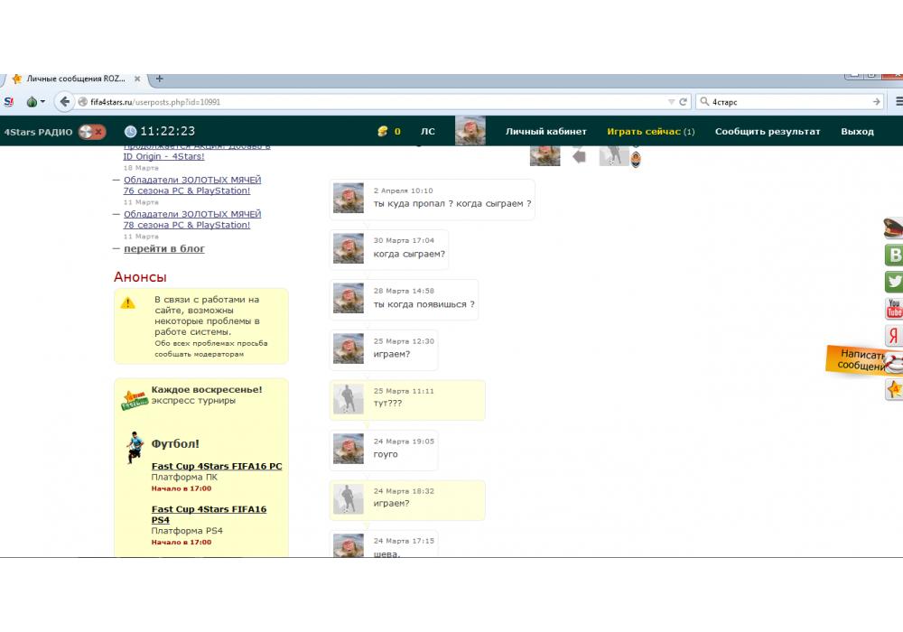Click 'Сообщить результат' in the top bar
This screenshot has height=632, width=903.
pos(768,132)
